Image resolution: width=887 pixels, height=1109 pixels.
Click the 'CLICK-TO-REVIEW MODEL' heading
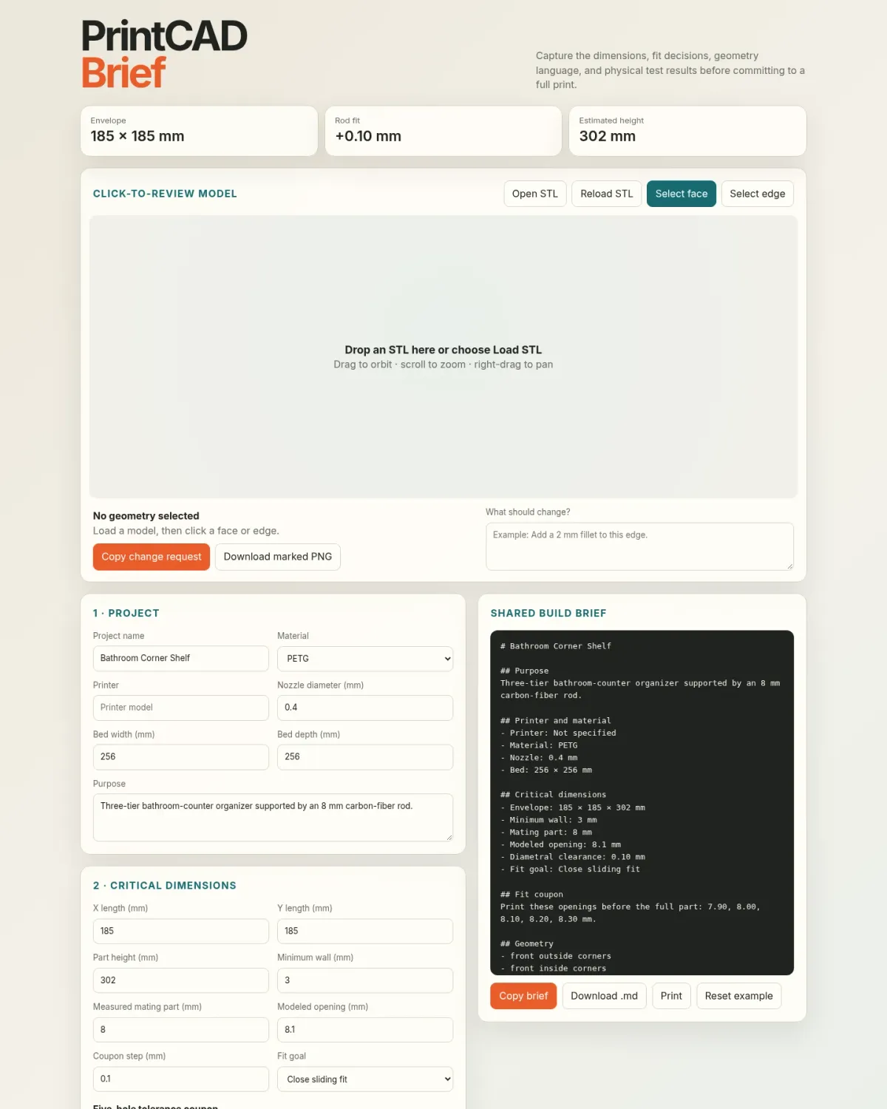click(165, 194)
